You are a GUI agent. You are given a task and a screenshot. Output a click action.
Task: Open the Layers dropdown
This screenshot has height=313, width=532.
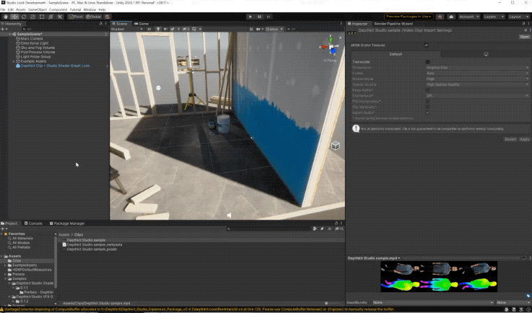tap(492, 17)
